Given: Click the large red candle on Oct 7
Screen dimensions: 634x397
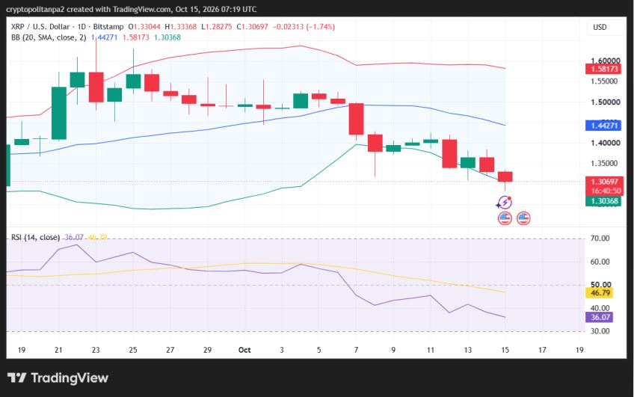Looking at the screenshot, I should [x=356, y=119].
